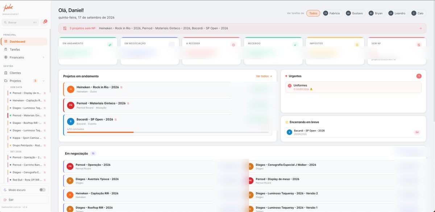Toggle the Modo escuro switch
The width and height of the screenshot is (435, 212).
tap(42, 190)
